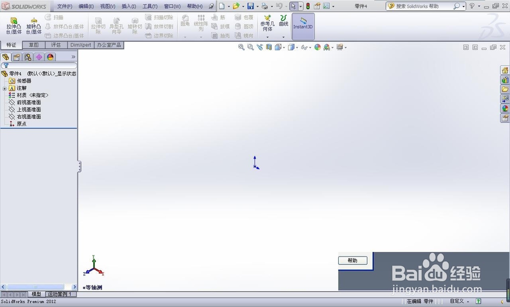Image resolution: width=510 pixels, height=307 pixels.
Task: Switch to 办公室产品 office products tab
Action: [x=109, y=45]
